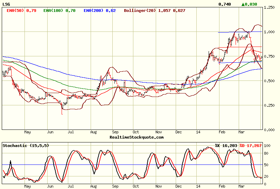Select the EMA(50) 0.79 legend entry
Screen dimensions: 280x189
21,10
